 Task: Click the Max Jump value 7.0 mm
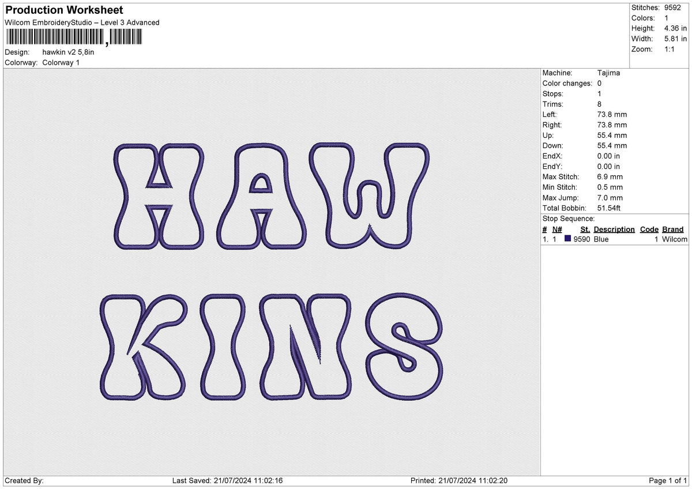(x=610, y=198)
